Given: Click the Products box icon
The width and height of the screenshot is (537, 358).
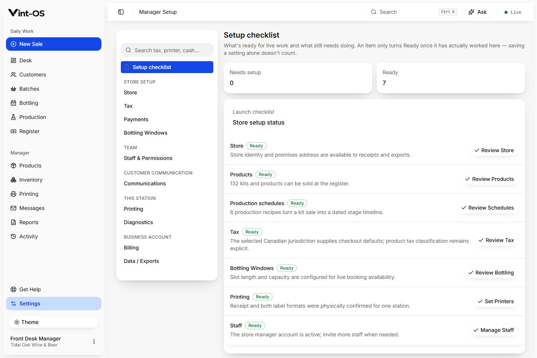Looking at the screenshot, I should 13,166.
